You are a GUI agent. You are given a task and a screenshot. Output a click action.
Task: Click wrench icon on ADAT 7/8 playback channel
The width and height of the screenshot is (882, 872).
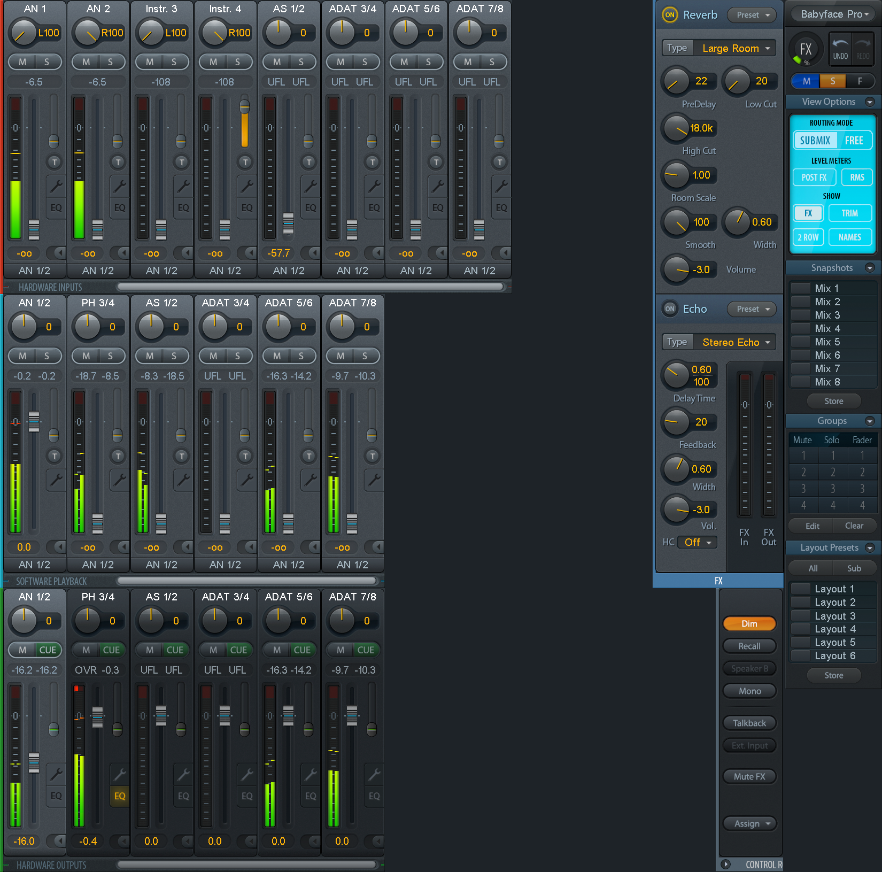coord(374,480)
